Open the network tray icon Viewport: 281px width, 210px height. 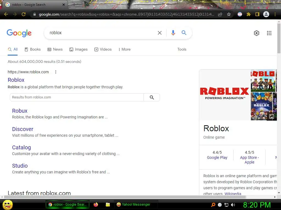click(x=226, y=205)
